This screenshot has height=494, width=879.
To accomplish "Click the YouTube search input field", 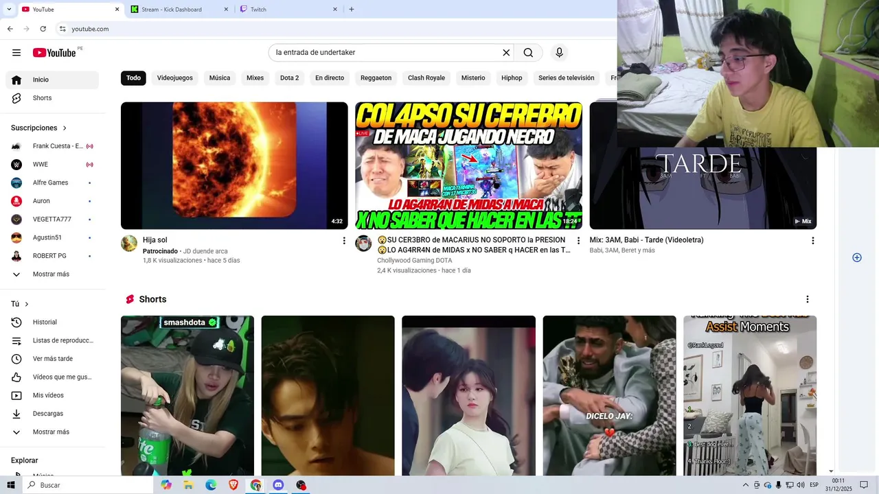I will pyautogui.click(x=387, y=52).
